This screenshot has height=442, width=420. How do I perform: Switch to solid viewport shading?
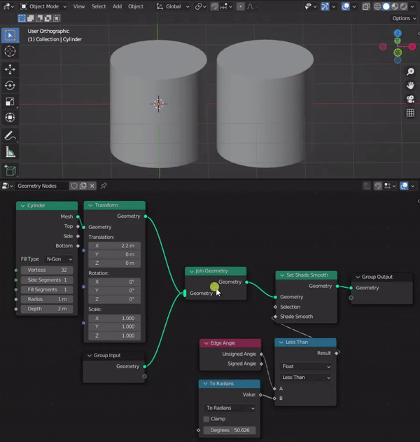[386, 6]
